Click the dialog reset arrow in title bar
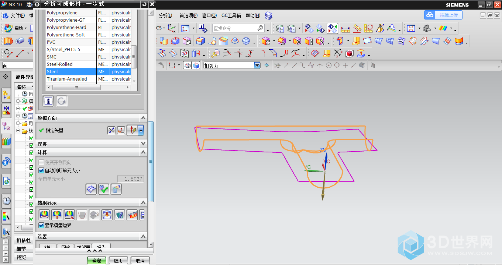Image resolution: width=502 pixels, height=265 pixels. 144,4
